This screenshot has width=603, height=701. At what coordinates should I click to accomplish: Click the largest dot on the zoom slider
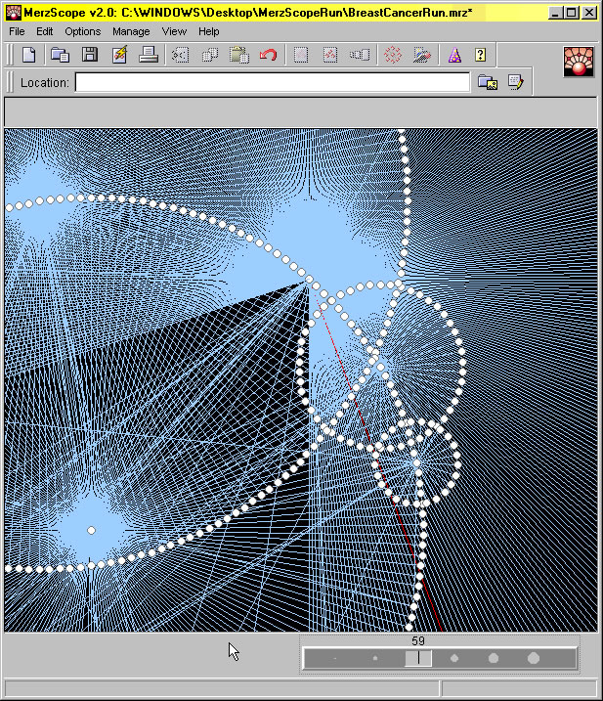point(534,658)
